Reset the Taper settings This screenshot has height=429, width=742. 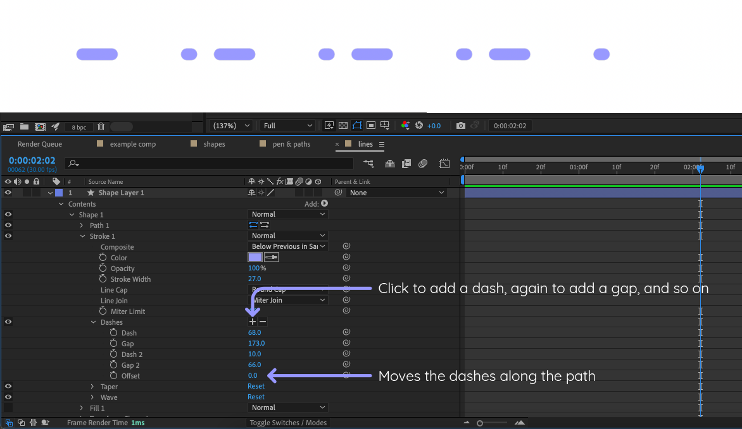click(256, 386)
